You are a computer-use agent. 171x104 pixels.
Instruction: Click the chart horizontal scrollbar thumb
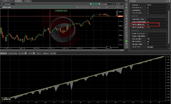121,50
